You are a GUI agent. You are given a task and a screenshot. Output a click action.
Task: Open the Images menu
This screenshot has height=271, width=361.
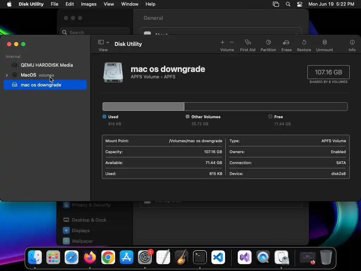pyautogui.click(x=88, y=4)
